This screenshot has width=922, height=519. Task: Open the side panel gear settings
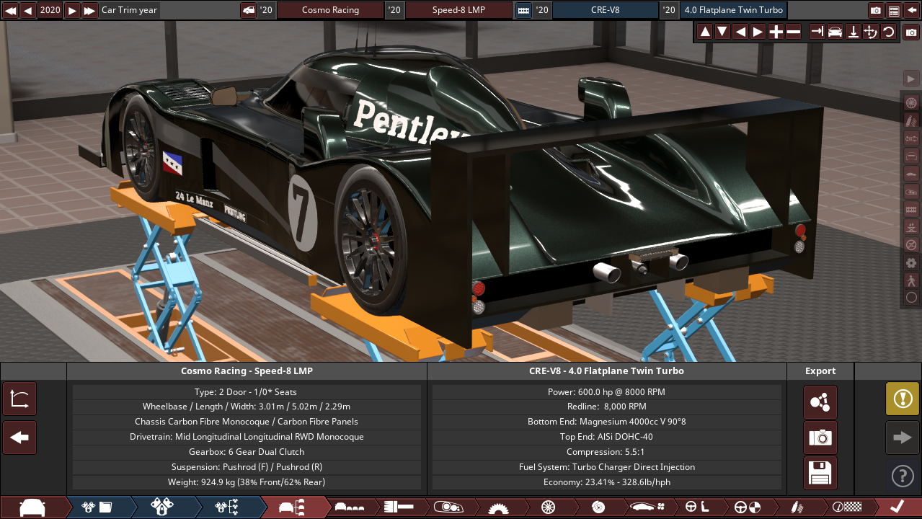[x=911, y=262]
